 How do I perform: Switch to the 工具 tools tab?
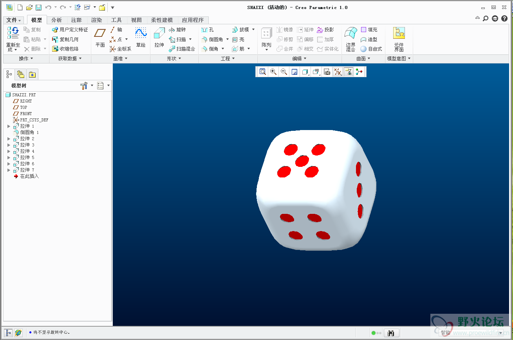116,20
